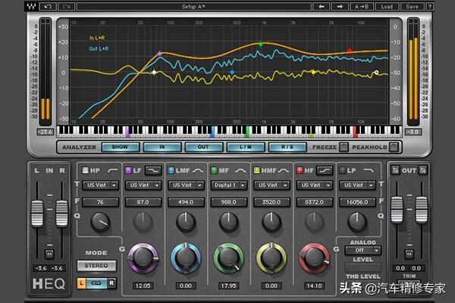This screenshot has width=455, height=303.
Task: Click the LP Q knob
Action: [357, 223]
